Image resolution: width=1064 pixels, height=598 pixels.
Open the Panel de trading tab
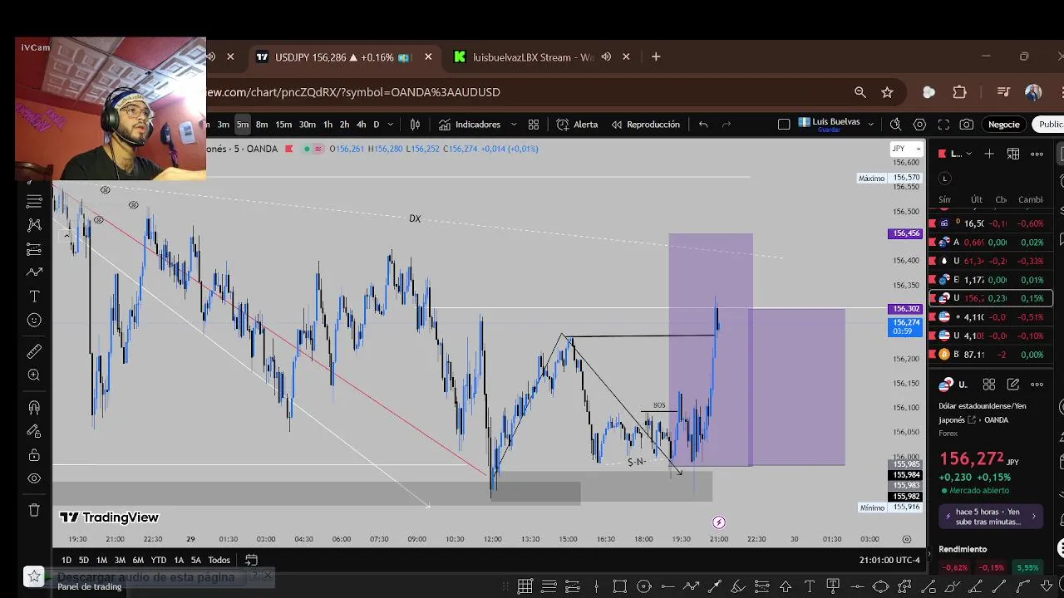click(x=89, y=586)
